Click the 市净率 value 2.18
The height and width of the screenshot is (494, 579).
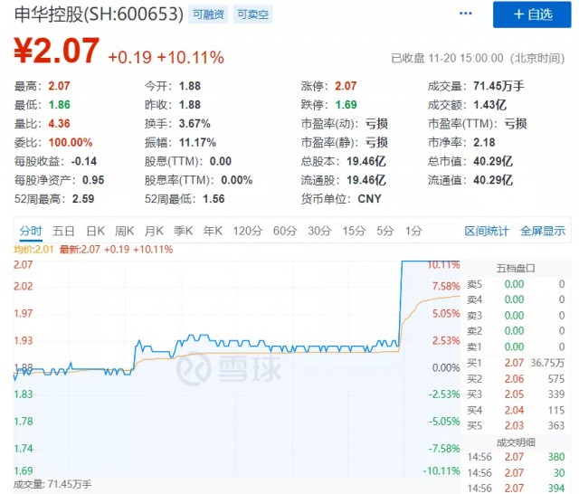484,143
